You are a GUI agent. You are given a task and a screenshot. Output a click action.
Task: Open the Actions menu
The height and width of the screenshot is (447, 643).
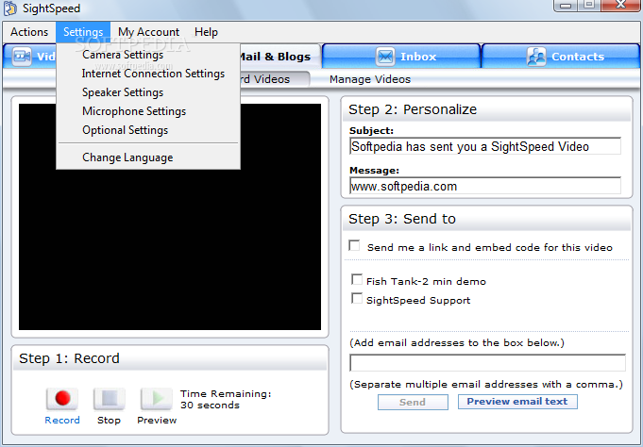(x=29, y=32)
